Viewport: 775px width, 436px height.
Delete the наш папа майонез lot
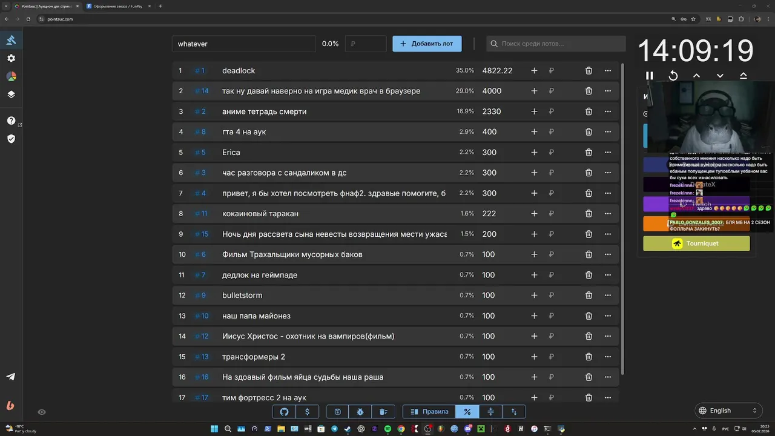(589, 316)
